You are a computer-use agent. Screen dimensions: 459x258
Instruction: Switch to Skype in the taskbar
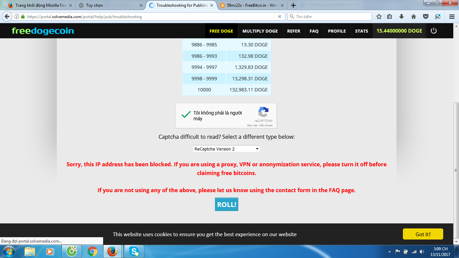134,251
